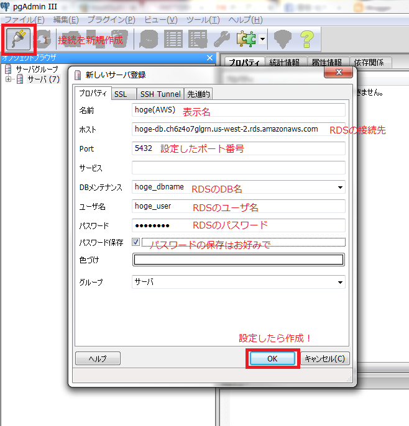Close the 新しいサーバ登録 dialog with red X
This screenshot has width=409, height=426.
coord(339,72)
